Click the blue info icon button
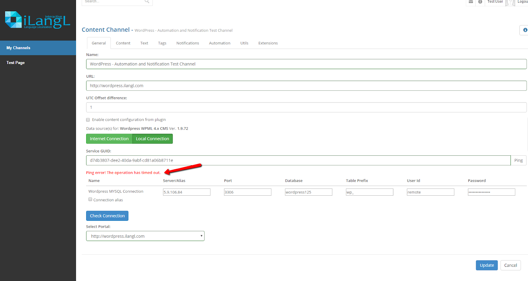 [x=525, y=30]
